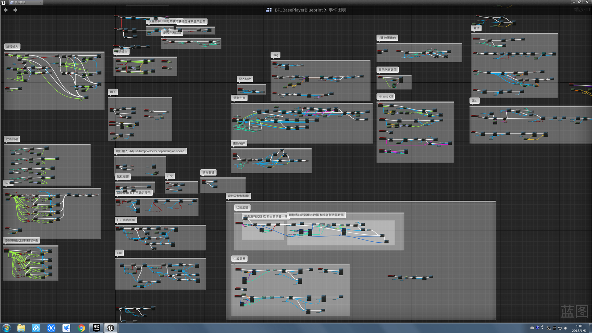
Task: Click the 事件图表 breadcrumb entry
Action: [x=337, y=10]
